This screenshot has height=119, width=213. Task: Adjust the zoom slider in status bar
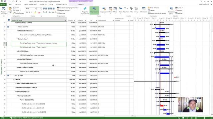pyautogui.click(x=204, y=118)
